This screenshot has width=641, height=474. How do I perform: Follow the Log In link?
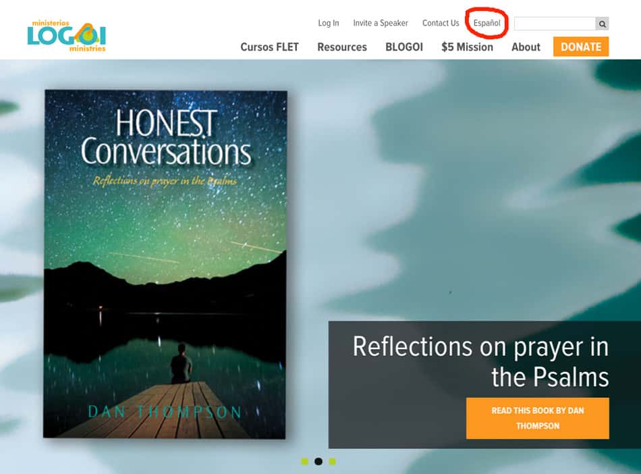(x=329, y=24)
